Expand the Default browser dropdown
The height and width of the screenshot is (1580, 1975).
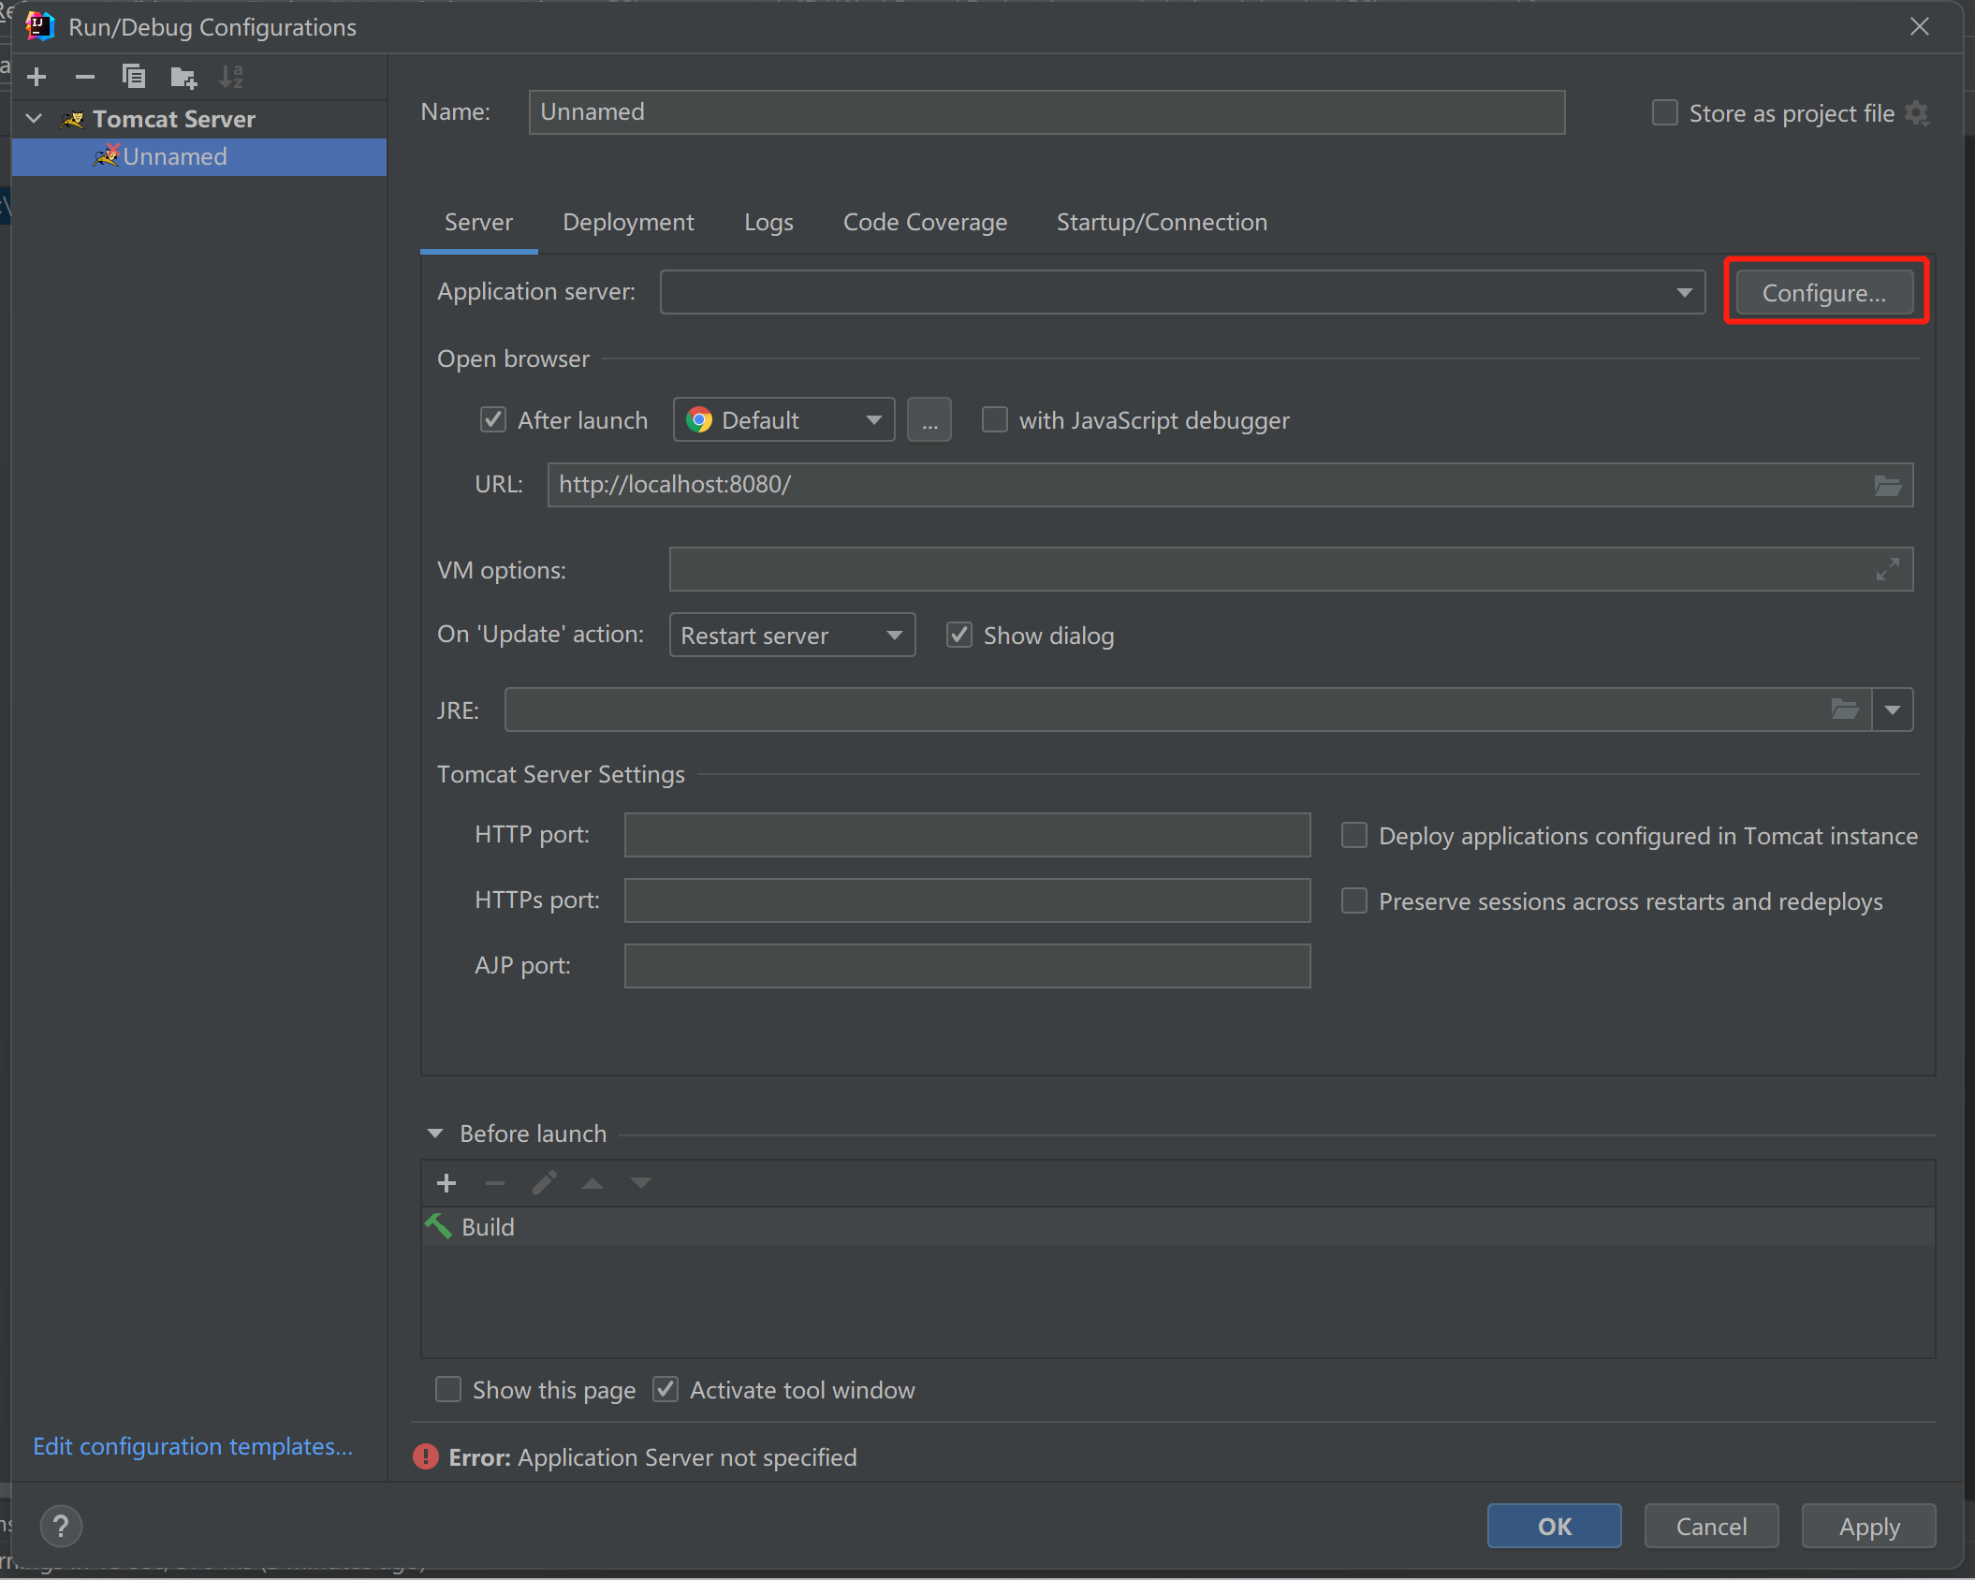pyautogui.click(x=872, y=421)
